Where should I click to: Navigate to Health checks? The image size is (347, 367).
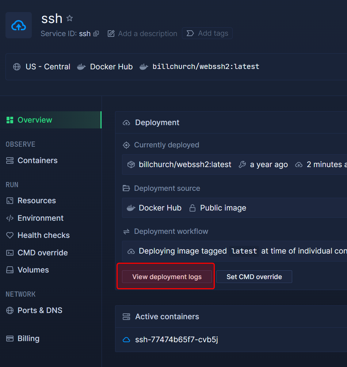[x=43, y=235]
